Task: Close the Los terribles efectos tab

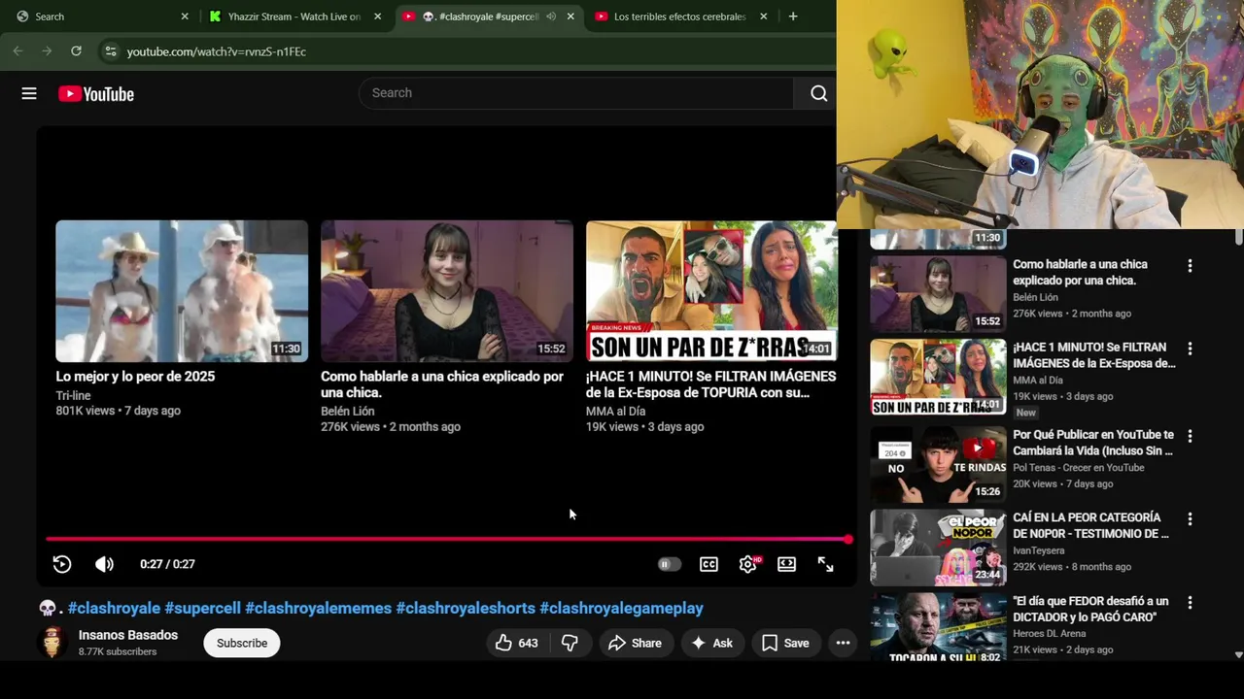Action: point(763,17)
